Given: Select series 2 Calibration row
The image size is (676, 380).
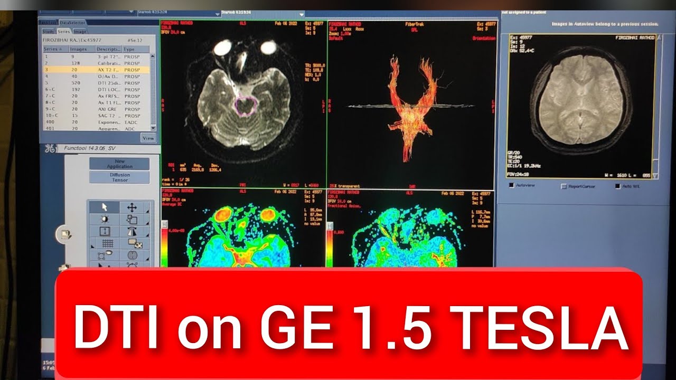Looking at the screenshot, I should point(96,63).
